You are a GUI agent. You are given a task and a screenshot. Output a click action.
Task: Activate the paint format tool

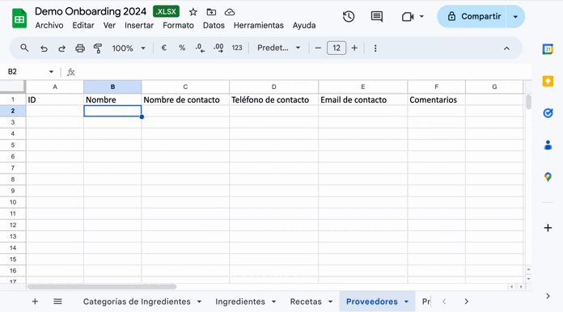tap(98, 48)
